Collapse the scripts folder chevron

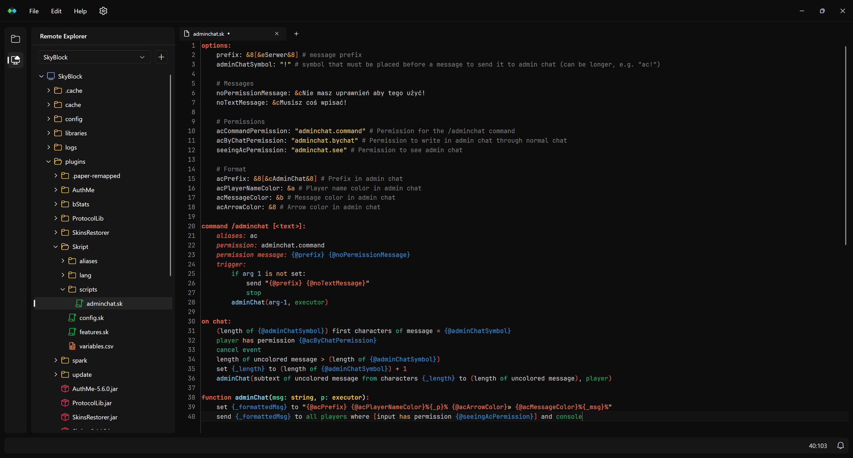63,289
